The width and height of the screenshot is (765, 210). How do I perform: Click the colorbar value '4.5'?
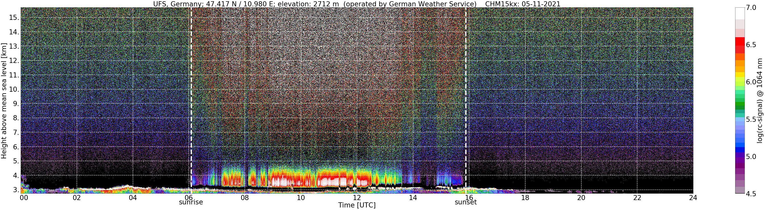pos(751,194)
